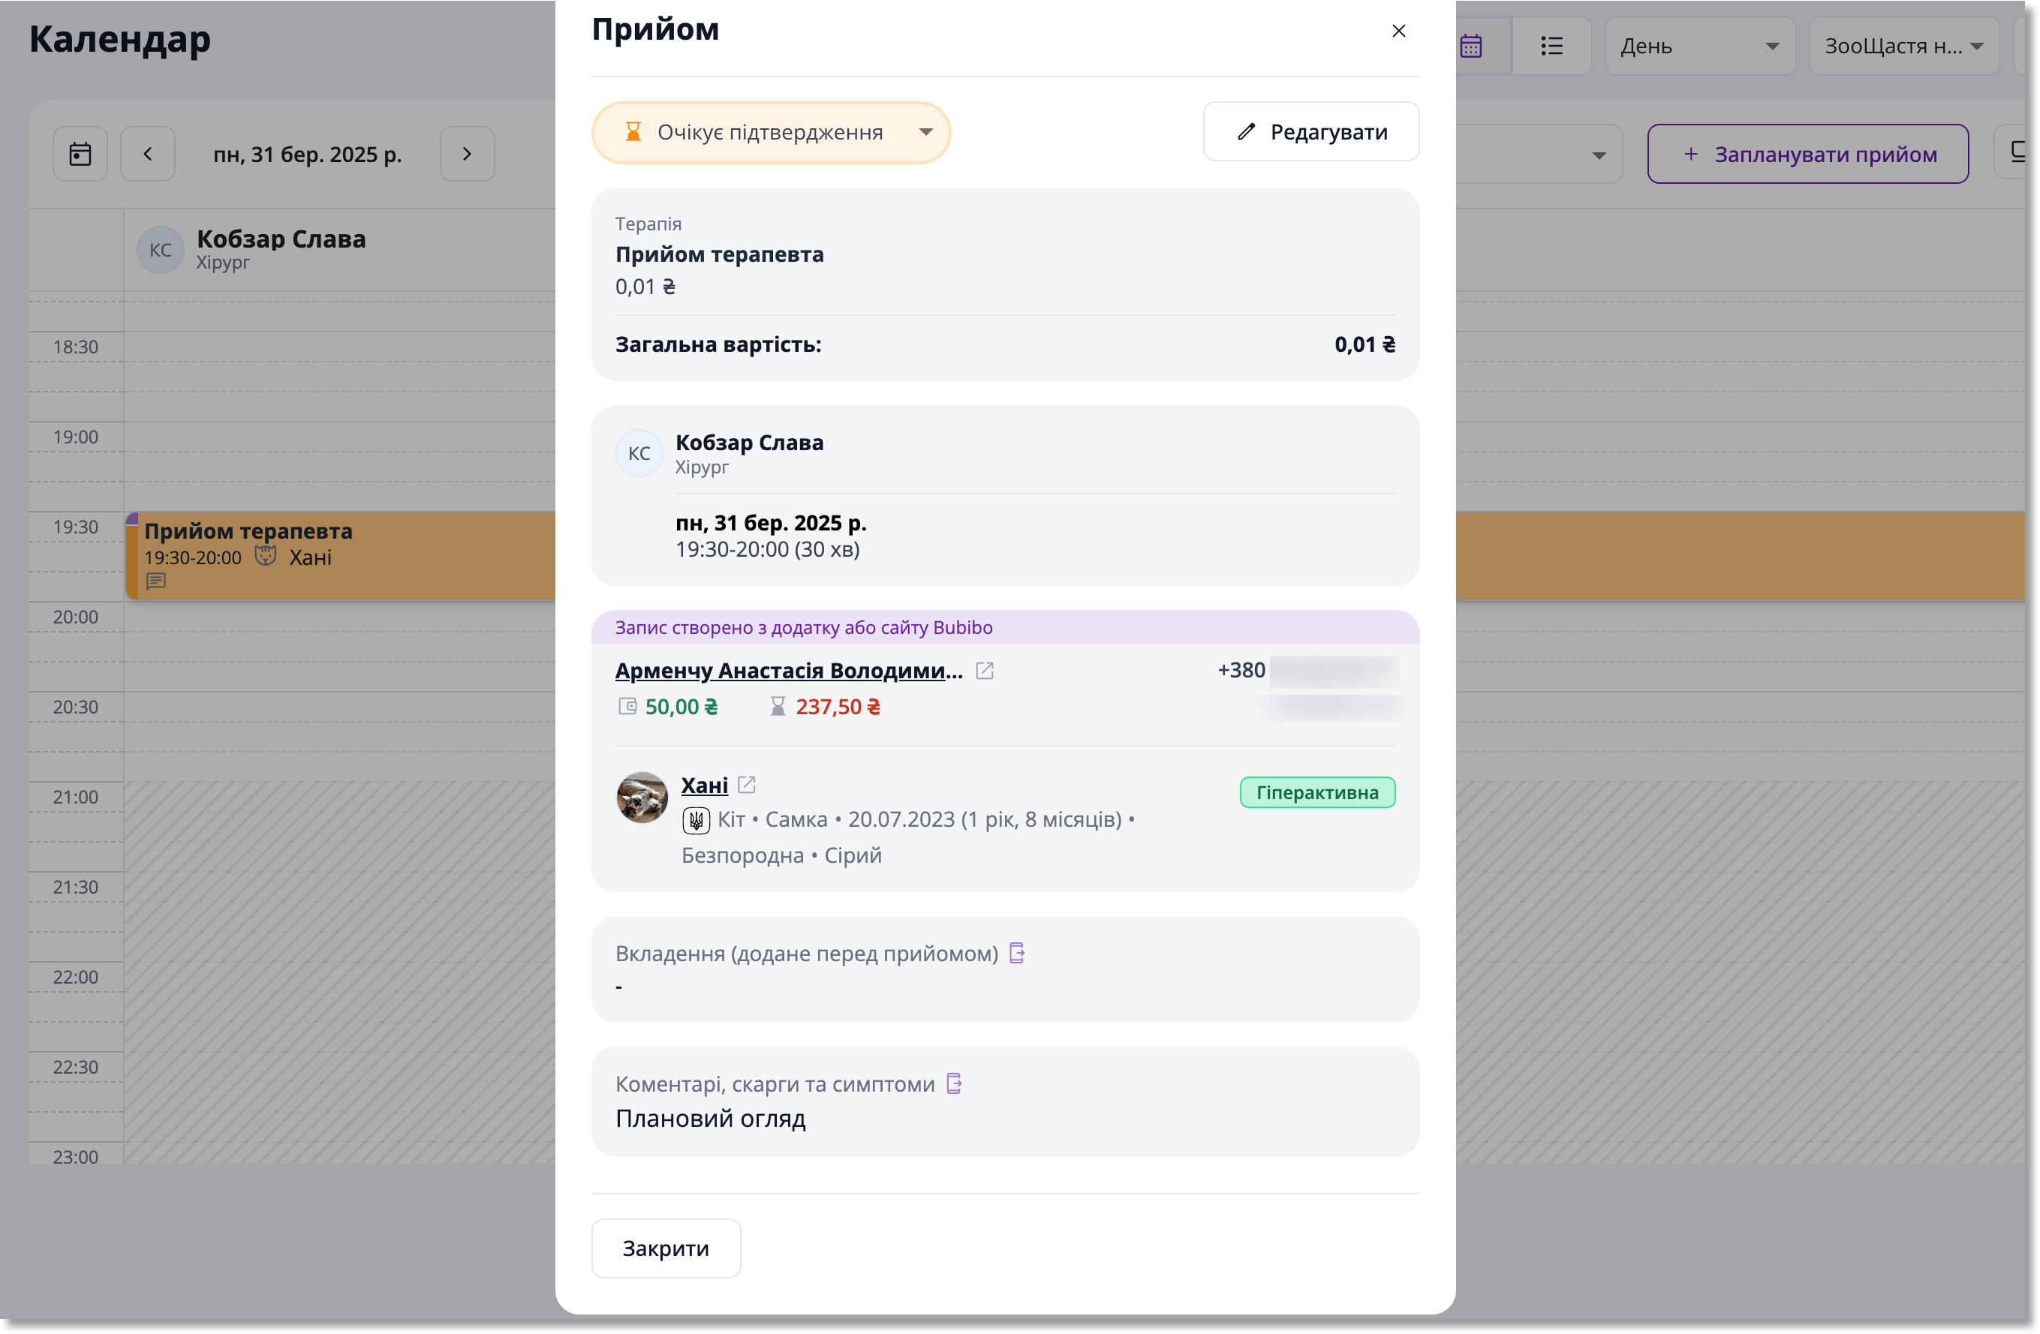Go to next day arrow
This screenshot has width=2040, height=1334.
pos(467,155)
